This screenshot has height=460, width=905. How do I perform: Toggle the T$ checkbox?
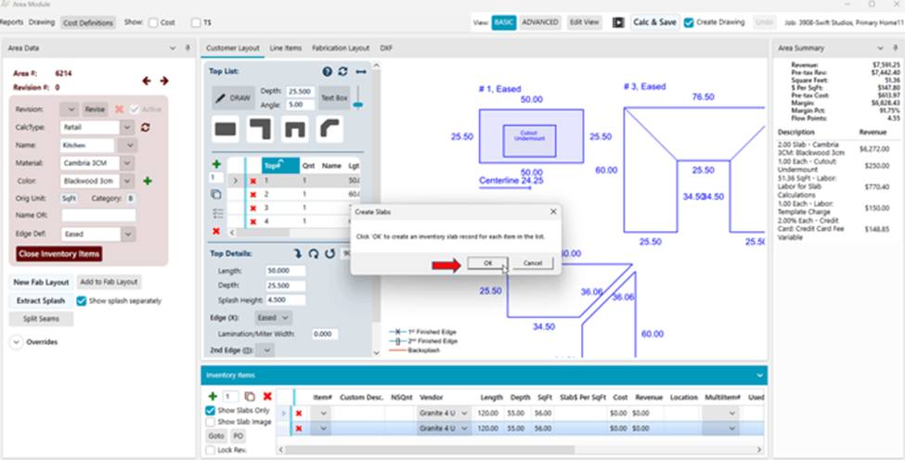pos(196,23)
